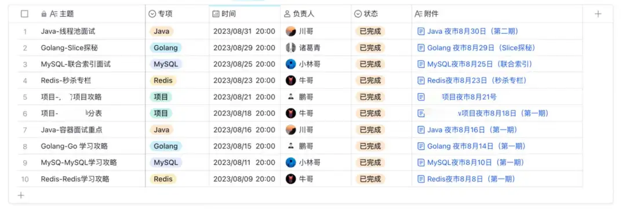Open the 时间 column header
This screenshot has width=626, height=210.
click(x=245, y=13)
